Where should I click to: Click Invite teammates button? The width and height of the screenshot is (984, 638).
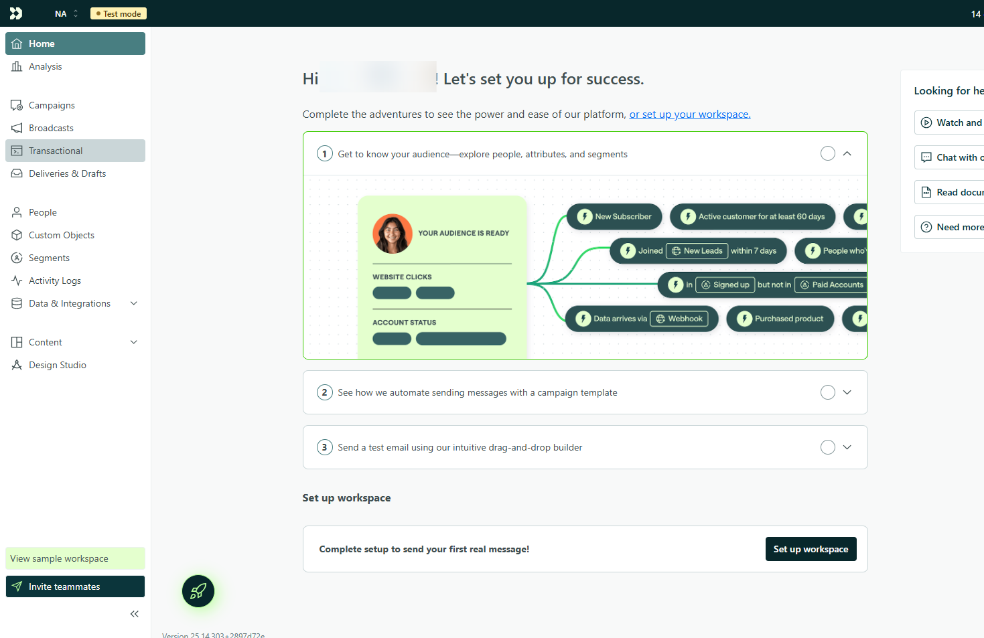click(x=75, y=586)
